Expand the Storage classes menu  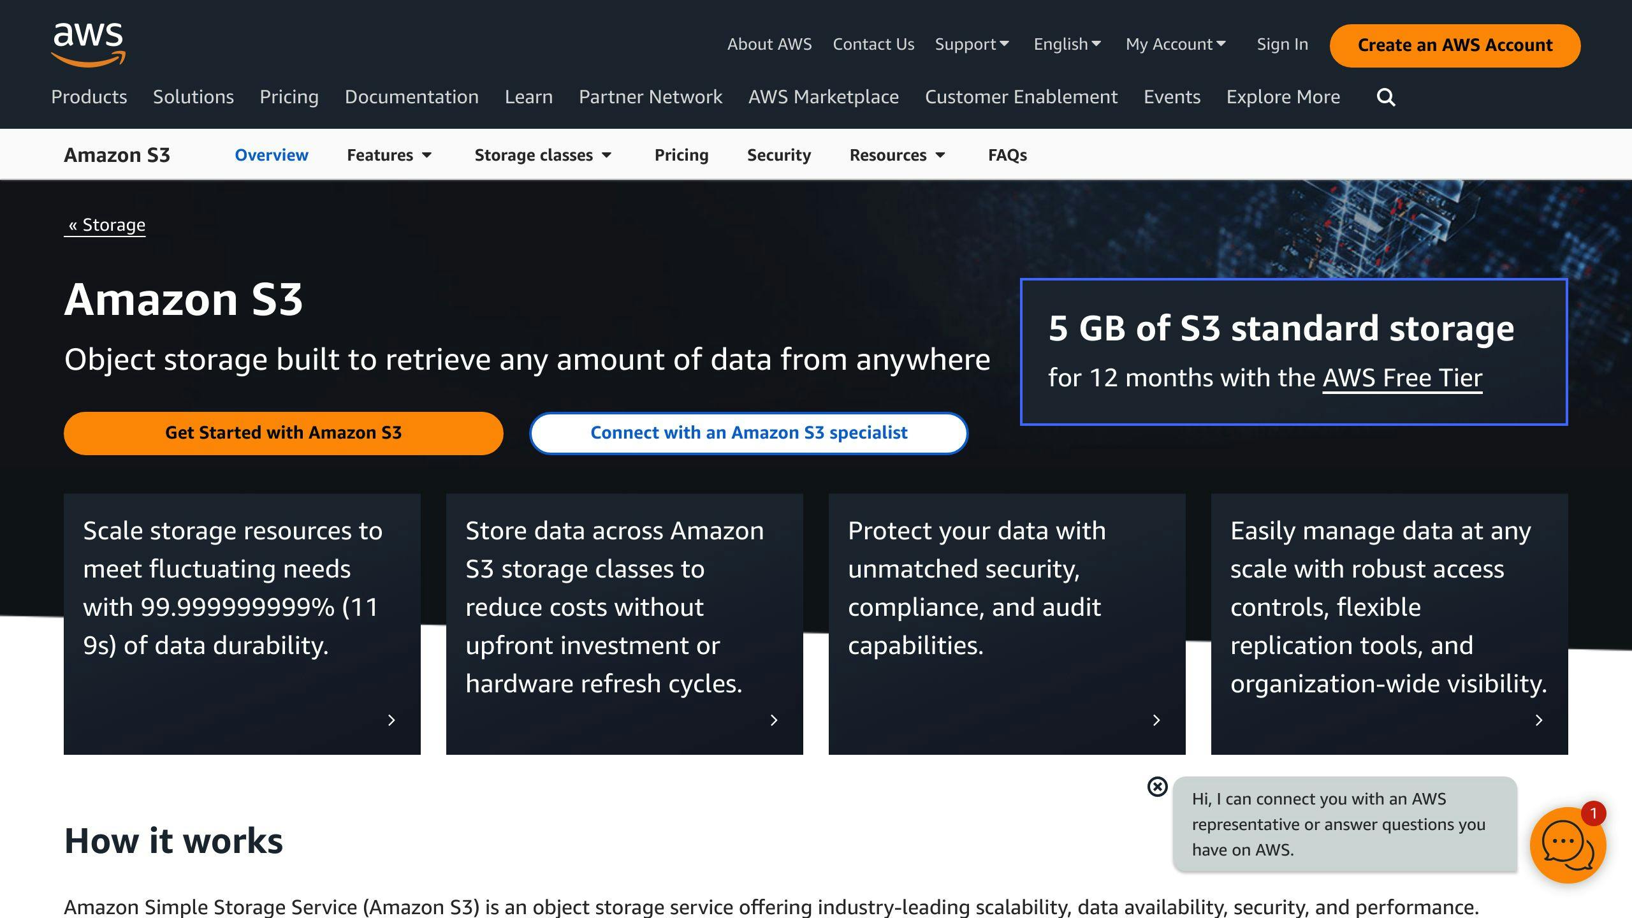[543, 154]
